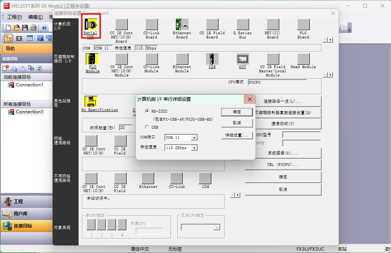Screen dimensions: 391x253
Task: Click the Dev binoculars toolbar icon
Action: pyautogui.click(x=40, y=38)
